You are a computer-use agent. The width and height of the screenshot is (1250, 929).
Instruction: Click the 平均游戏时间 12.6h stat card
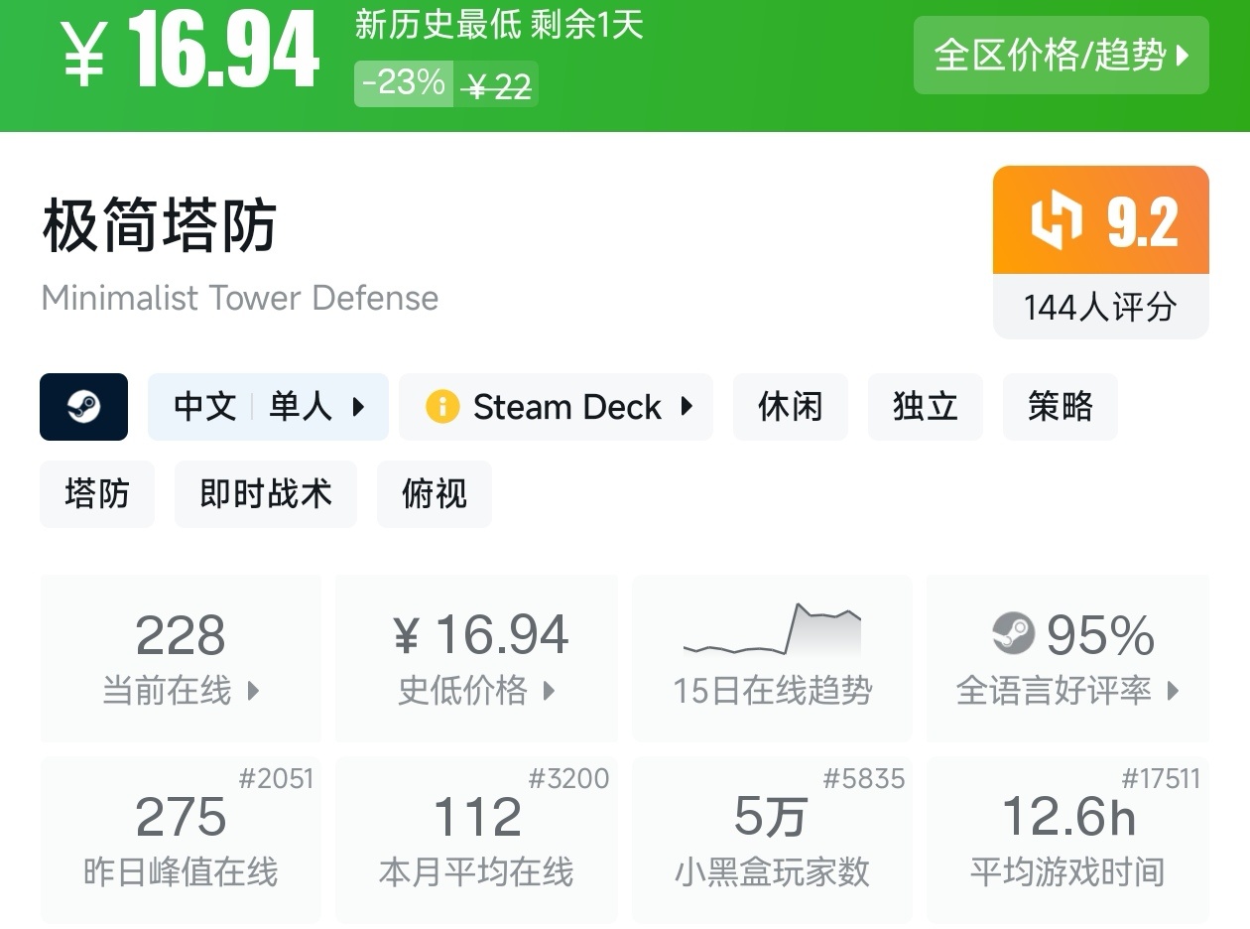pyautogui.click(x=1067, y=840)
